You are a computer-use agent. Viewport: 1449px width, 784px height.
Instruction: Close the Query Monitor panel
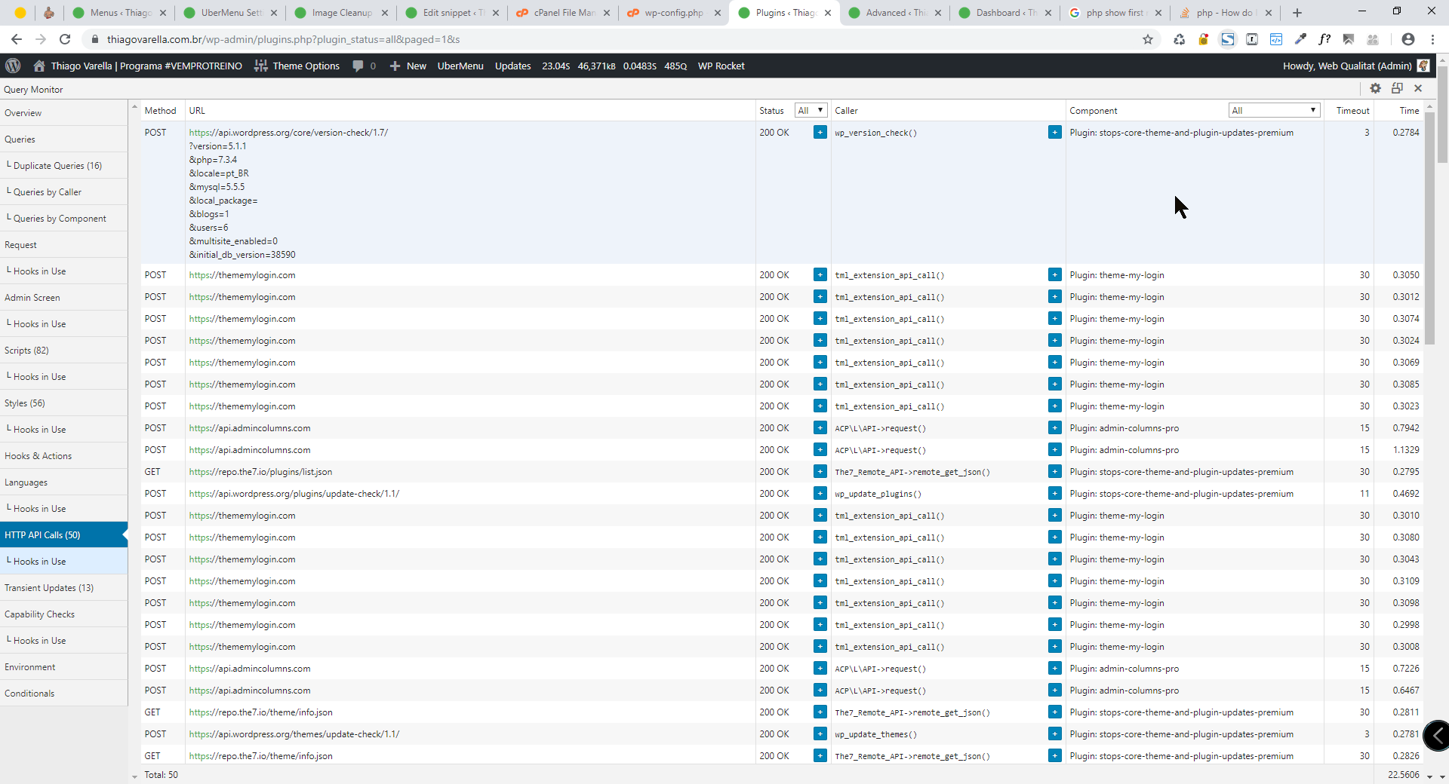[x=1418, y=88]
